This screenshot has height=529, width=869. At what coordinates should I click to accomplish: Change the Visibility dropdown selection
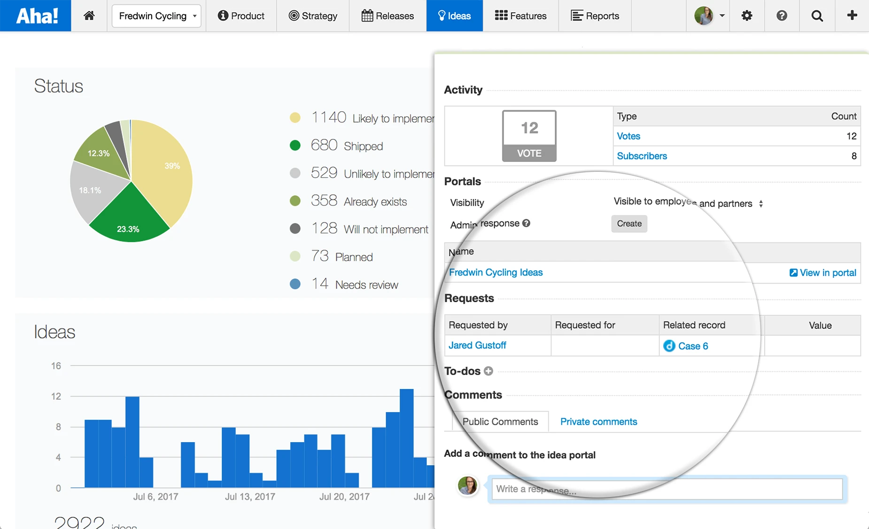tap(688, 203)
